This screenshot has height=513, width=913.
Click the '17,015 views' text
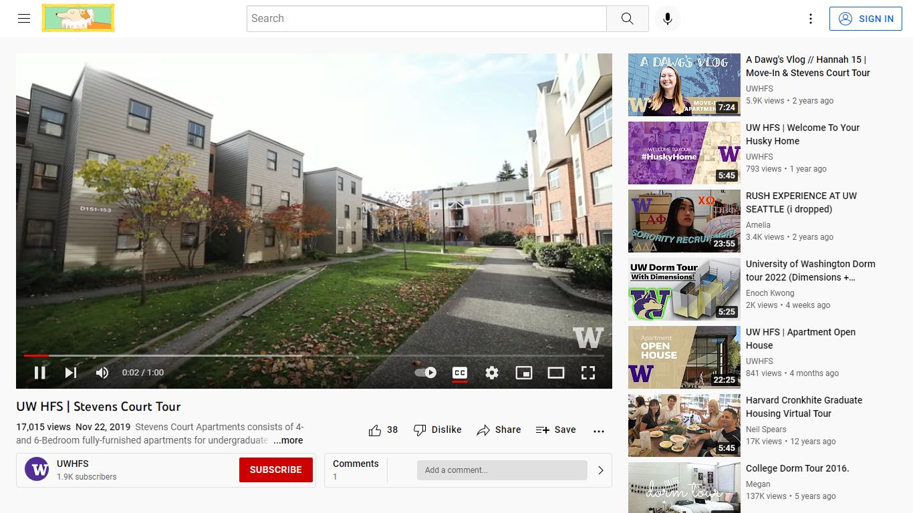[x=43, y=427]
